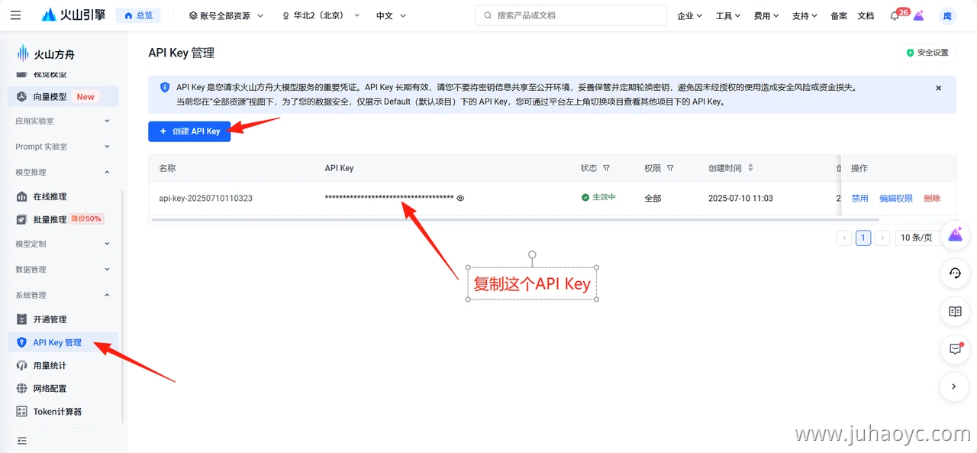Screen dimensions: 977x453
Task: Open the 支持 menu
Action: pos(804,15)
